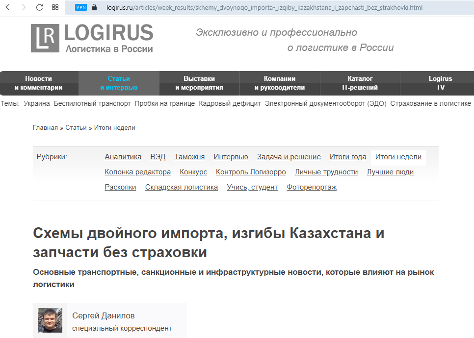Click the logirus.ru address bar URL
The image size is (474, 338).
point(264,8)
